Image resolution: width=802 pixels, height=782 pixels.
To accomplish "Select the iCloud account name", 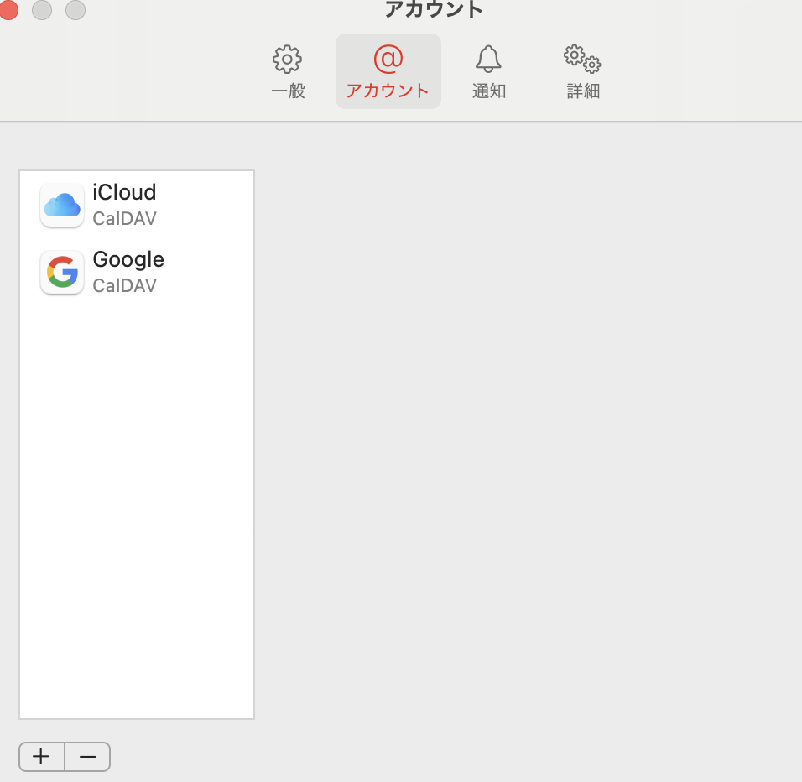I will coord(124,192).
